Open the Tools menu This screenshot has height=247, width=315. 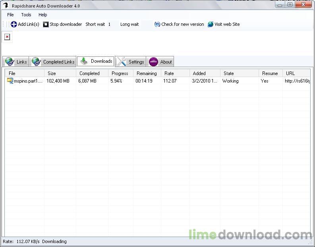[x=26, y=15]
